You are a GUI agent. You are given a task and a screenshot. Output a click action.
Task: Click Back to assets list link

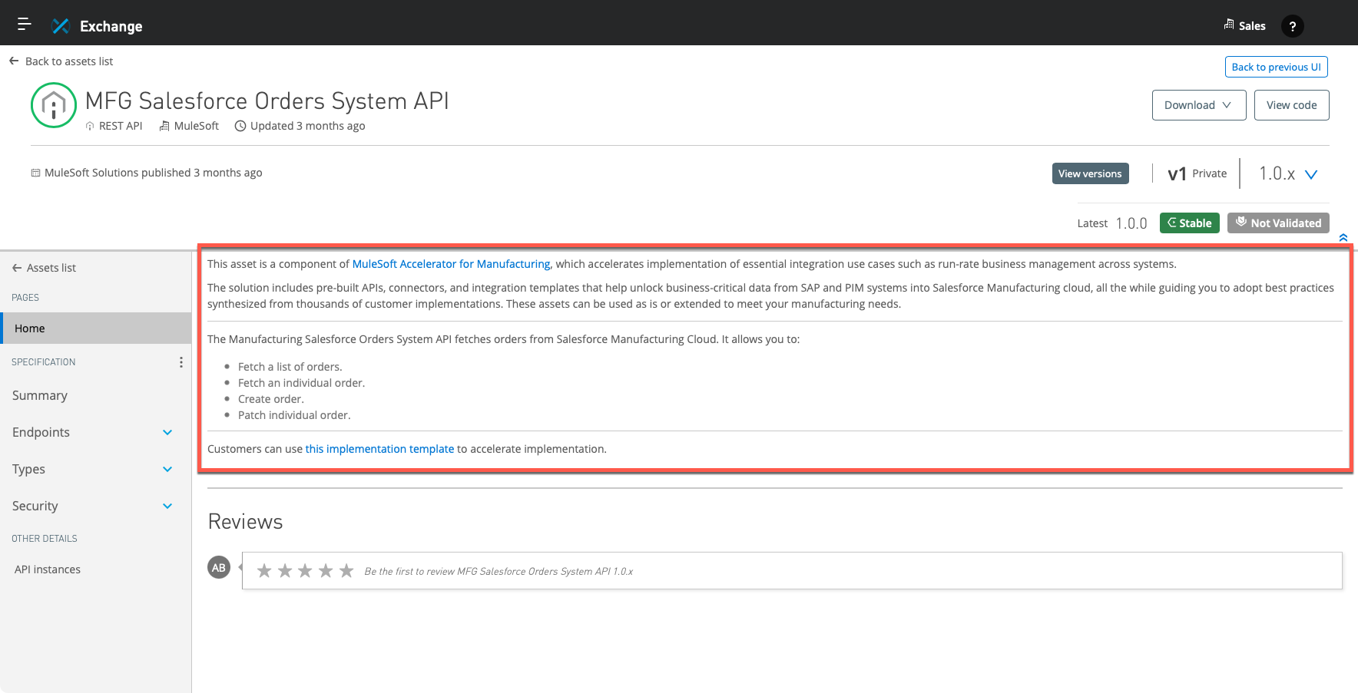[x=69, y=61]
